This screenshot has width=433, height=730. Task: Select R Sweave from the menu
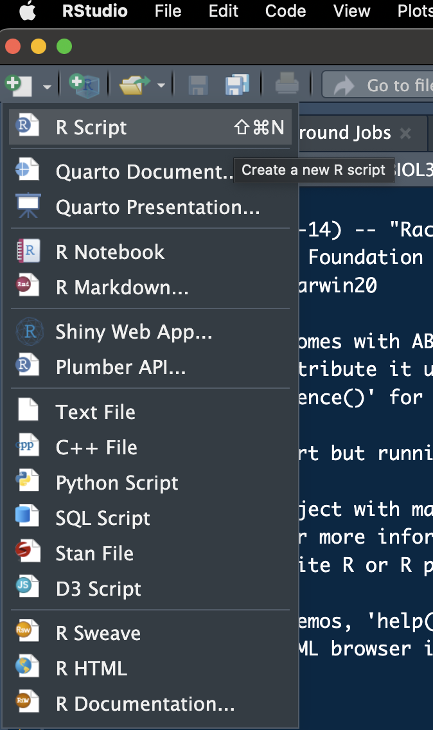[x=150, y=633]
